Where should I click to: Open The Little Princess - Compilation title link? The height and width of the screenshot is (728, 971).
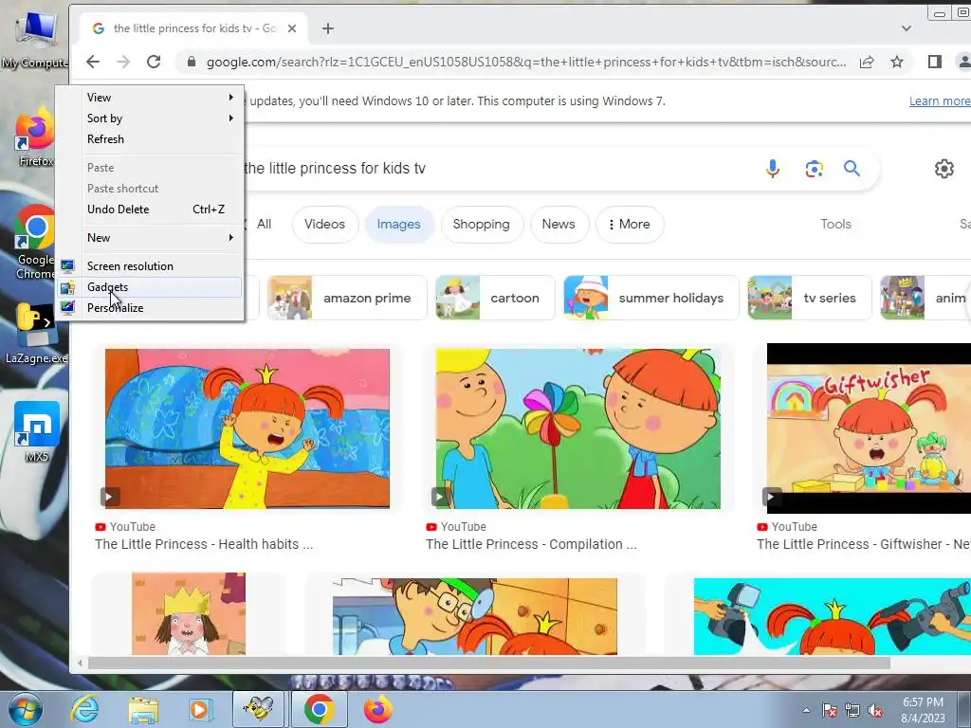[x=531, y=544]
